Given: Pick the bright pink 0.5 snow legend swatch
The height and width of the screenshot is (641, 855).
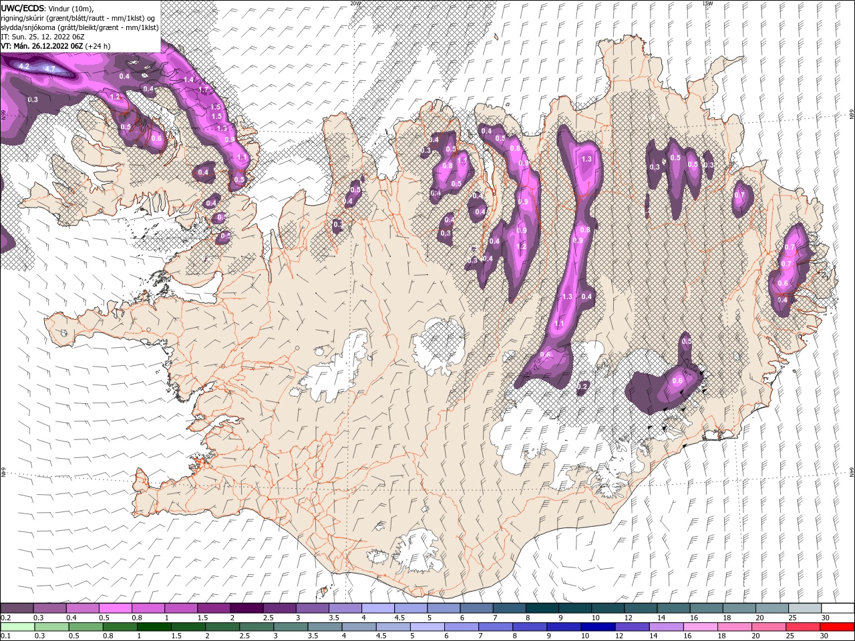Looking at the screenshot, I should (115, 608).
